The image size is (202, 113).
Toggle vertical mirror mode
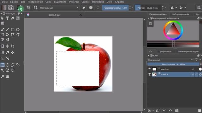coord(181,8)
